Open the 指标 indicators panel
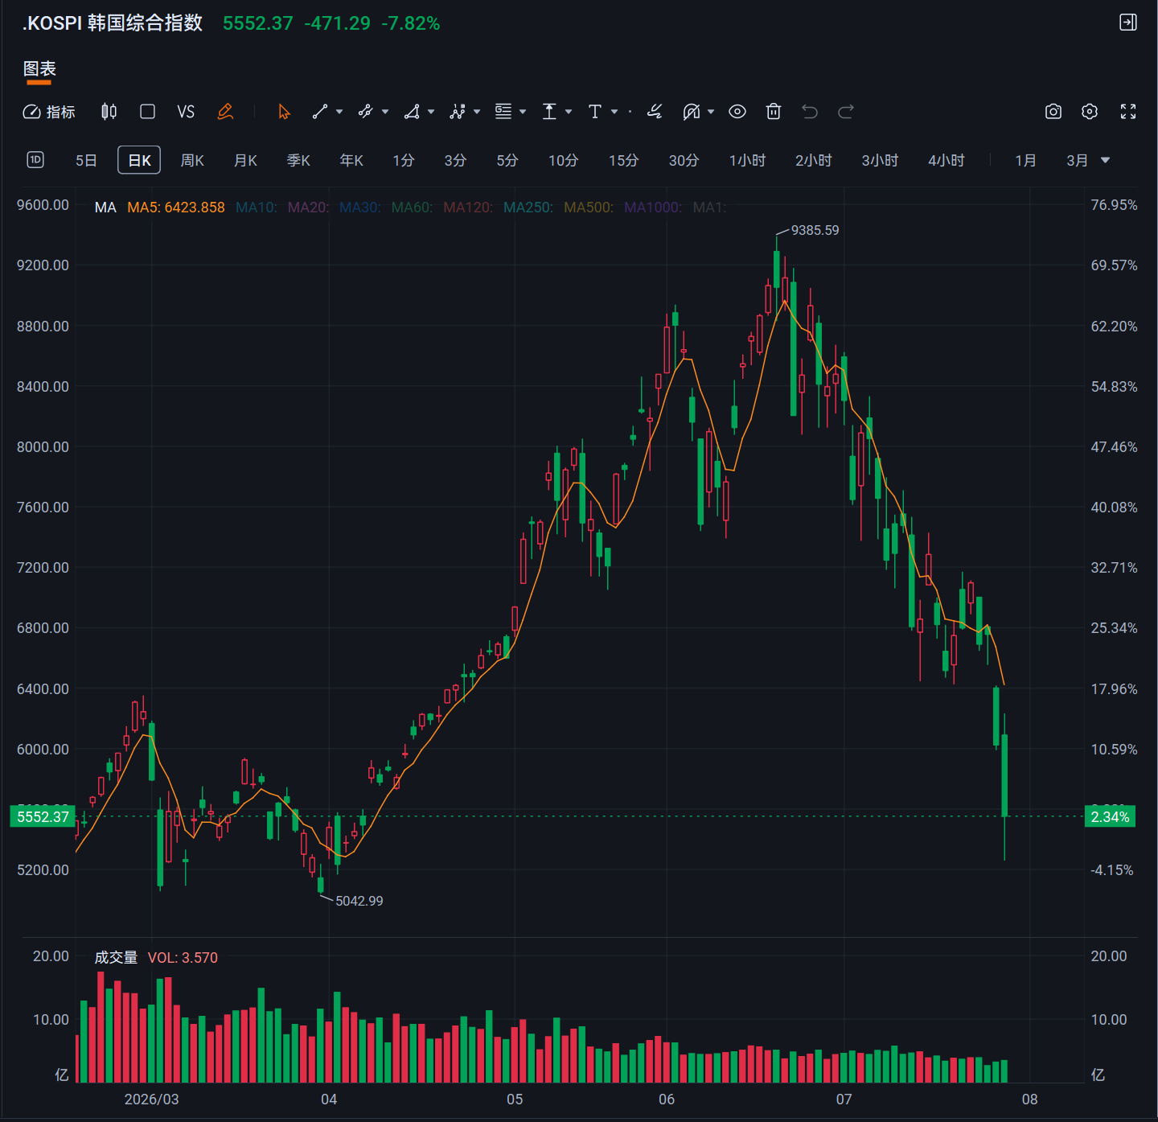 click(49, 112)
